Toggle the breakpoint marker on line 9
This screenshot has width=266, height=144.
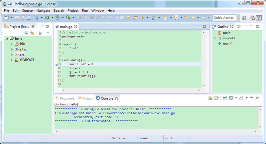(56, 64)
